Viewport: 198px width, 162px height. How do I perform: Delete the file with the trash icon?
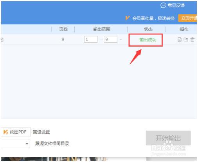click(193, 40)
